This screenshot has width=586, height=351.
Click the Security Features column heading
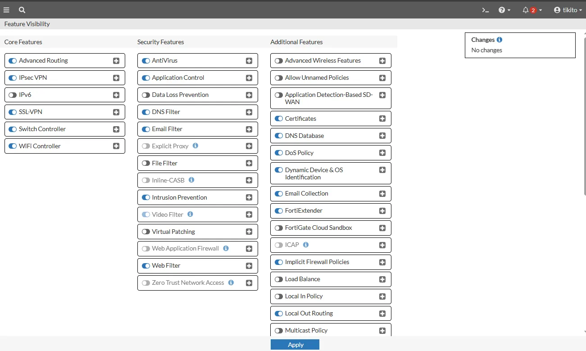[x=161, y=42]
